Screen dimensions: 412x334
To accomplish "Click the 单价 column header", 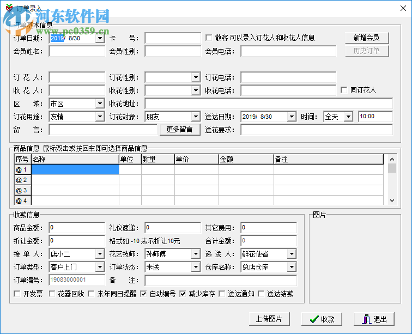I will [x=197, y=159].
